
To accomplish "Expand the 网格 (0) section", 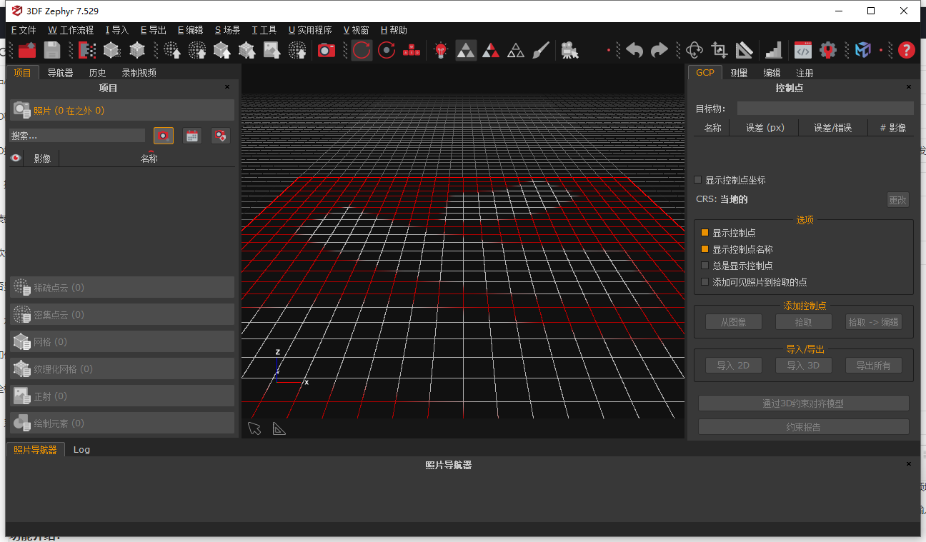I will [122, 341].
